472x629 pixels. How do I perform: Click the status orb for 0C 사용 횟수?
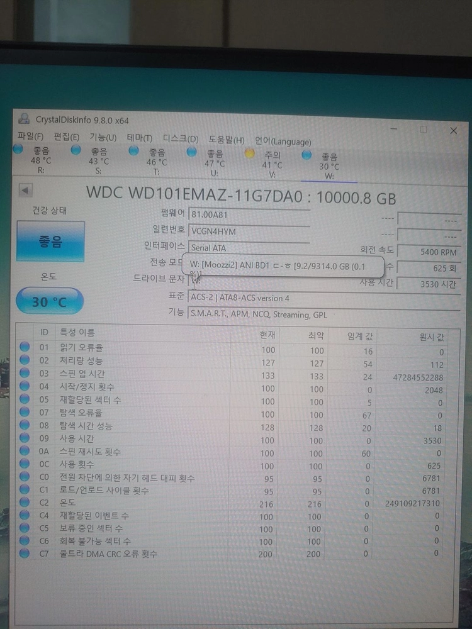coord(25,464)
